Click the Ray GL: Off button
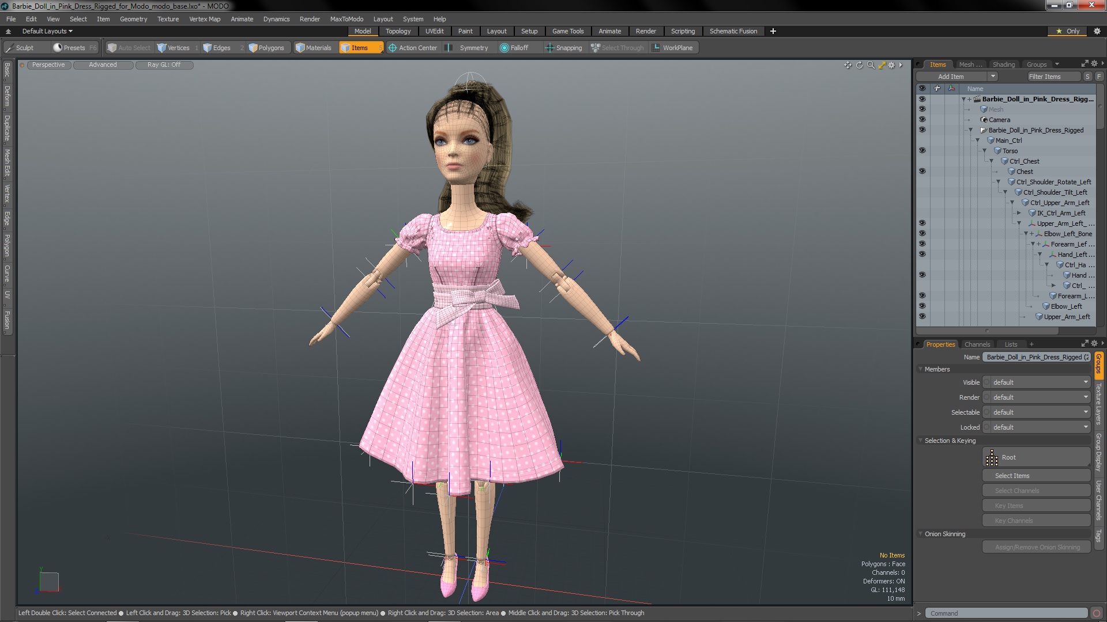The width and height of the screenshot is (1107, 622). [x=164, y=65]
